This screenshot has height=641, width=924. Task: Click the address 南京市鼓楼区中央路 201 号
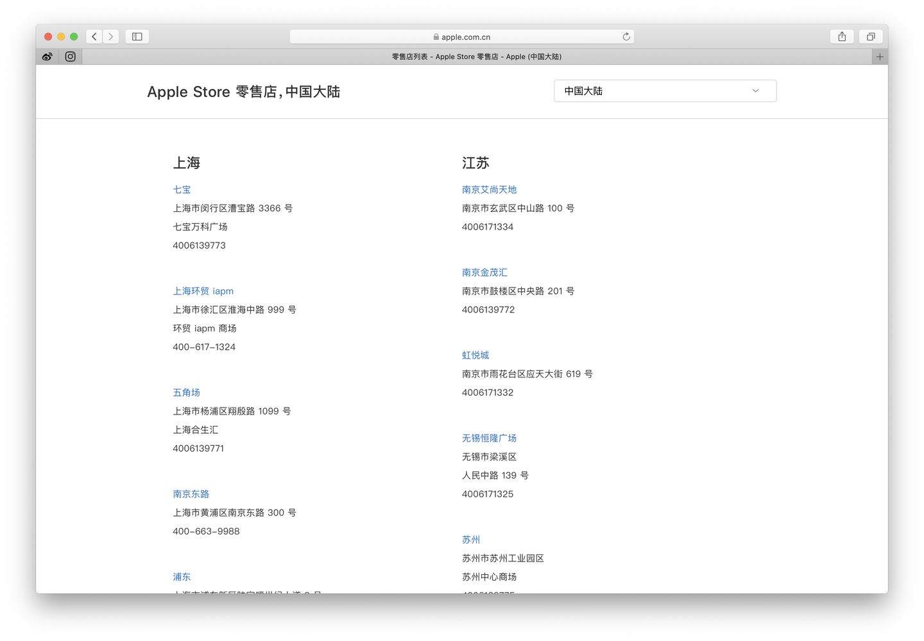[518, 291]
